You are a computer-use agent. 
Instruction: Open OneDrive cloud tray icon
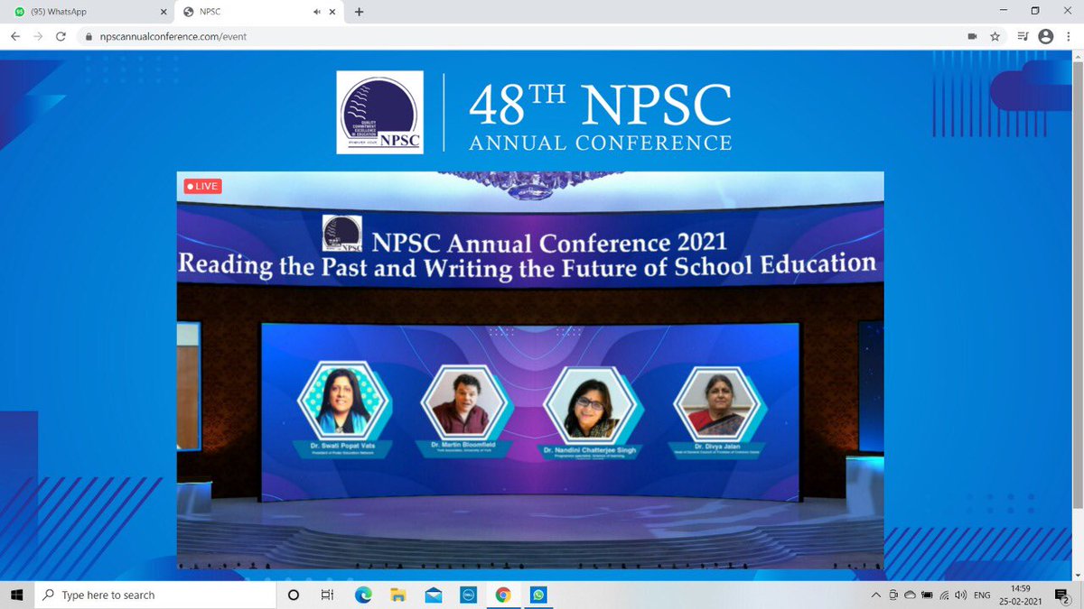pos(910,595)
